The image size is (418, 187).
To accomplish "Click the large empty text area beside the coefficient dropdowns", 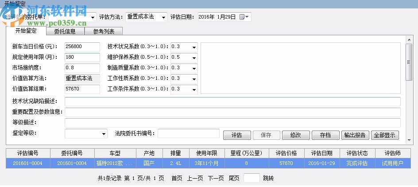I will (x=300, y=68).
